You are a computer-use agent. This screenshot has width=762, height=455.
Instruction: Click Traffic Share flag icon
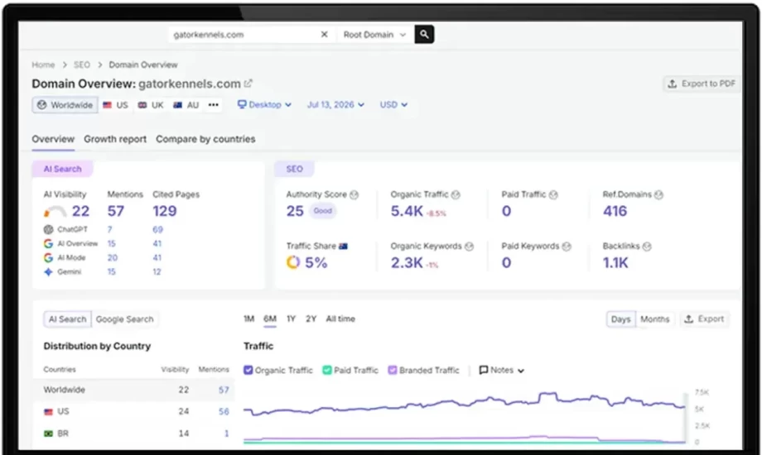pyautogui.click(x=343, y=247)
